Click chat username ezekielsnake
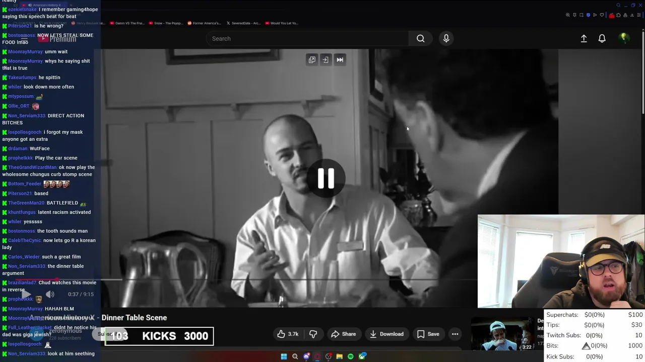 22,10
